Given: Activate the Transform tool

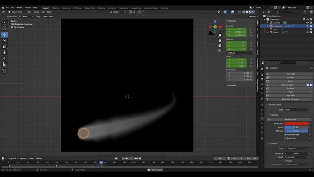Looking at the screenshot, I should (4, 52).
